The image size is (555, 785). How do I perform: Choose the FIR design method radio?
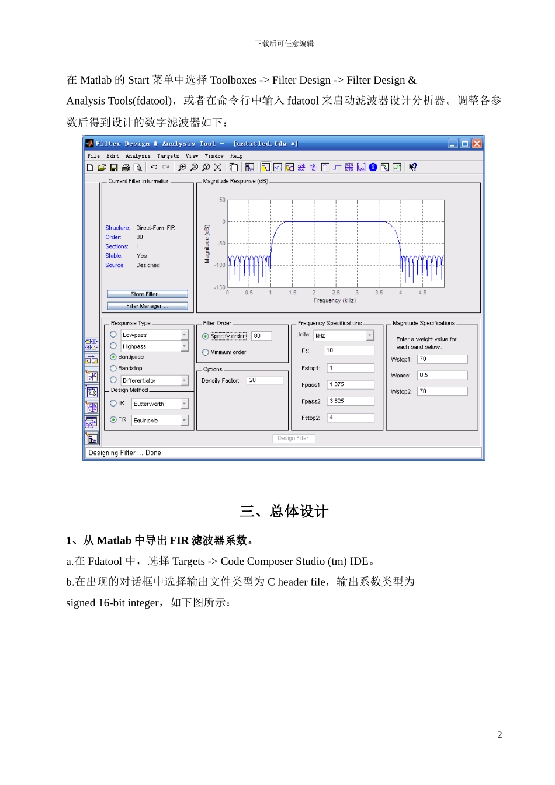pos(113,419)
